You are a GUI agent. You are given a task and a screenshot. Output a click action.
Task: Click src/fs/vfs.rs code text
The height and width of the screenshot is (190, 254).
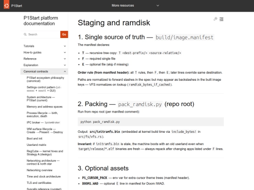(90, 137)
